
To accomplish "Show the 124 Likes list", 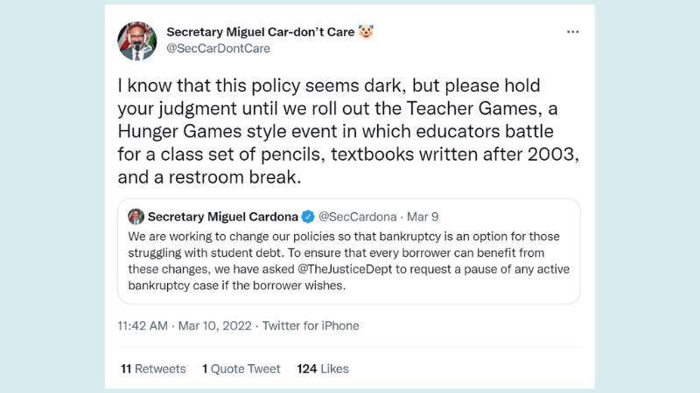I will point(323,369).
